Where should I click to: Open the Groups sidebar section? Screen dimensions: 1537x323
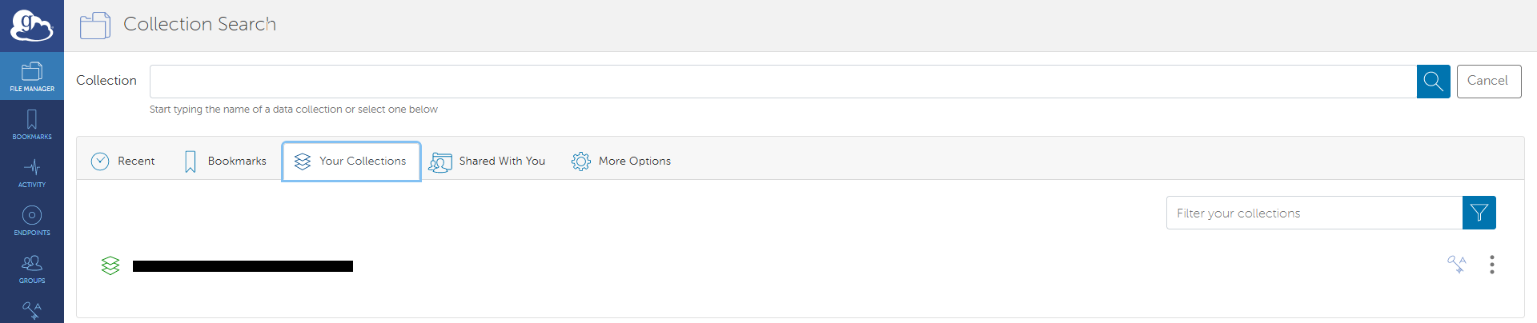click(32, 269)
